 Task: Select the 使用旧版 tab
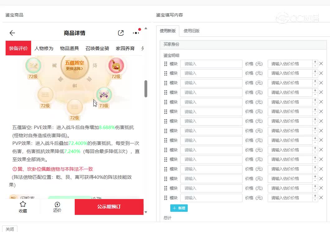pyautogui.click(x=191, y=31)
